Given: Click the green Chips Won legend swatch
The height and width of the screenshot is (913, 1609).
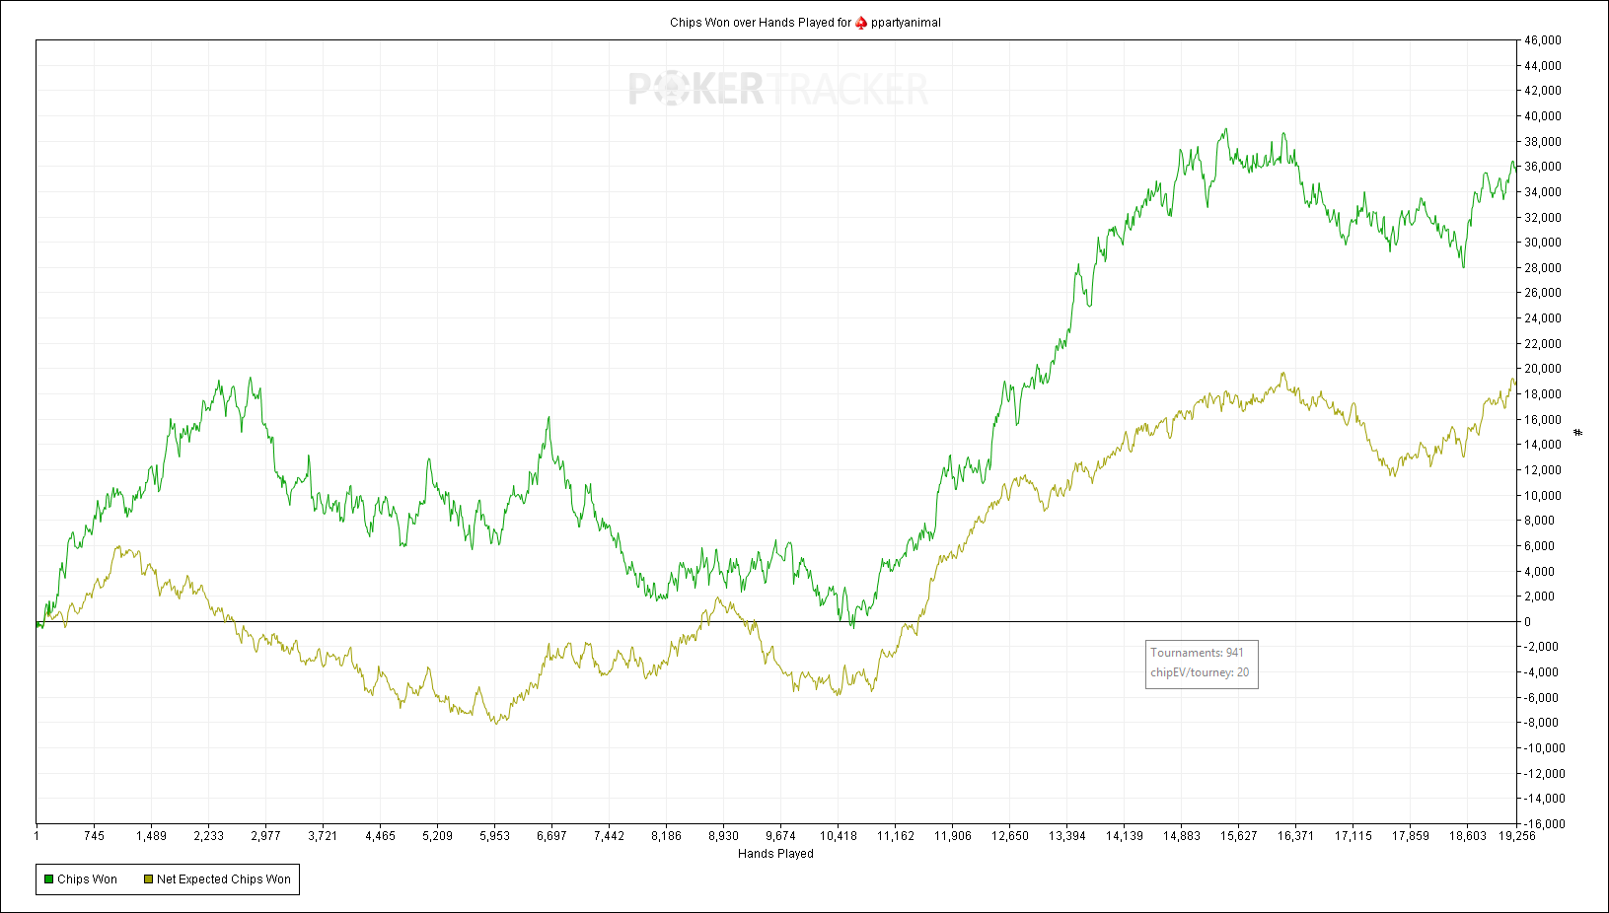Looking at the screenshot, I should click(48, 879).
